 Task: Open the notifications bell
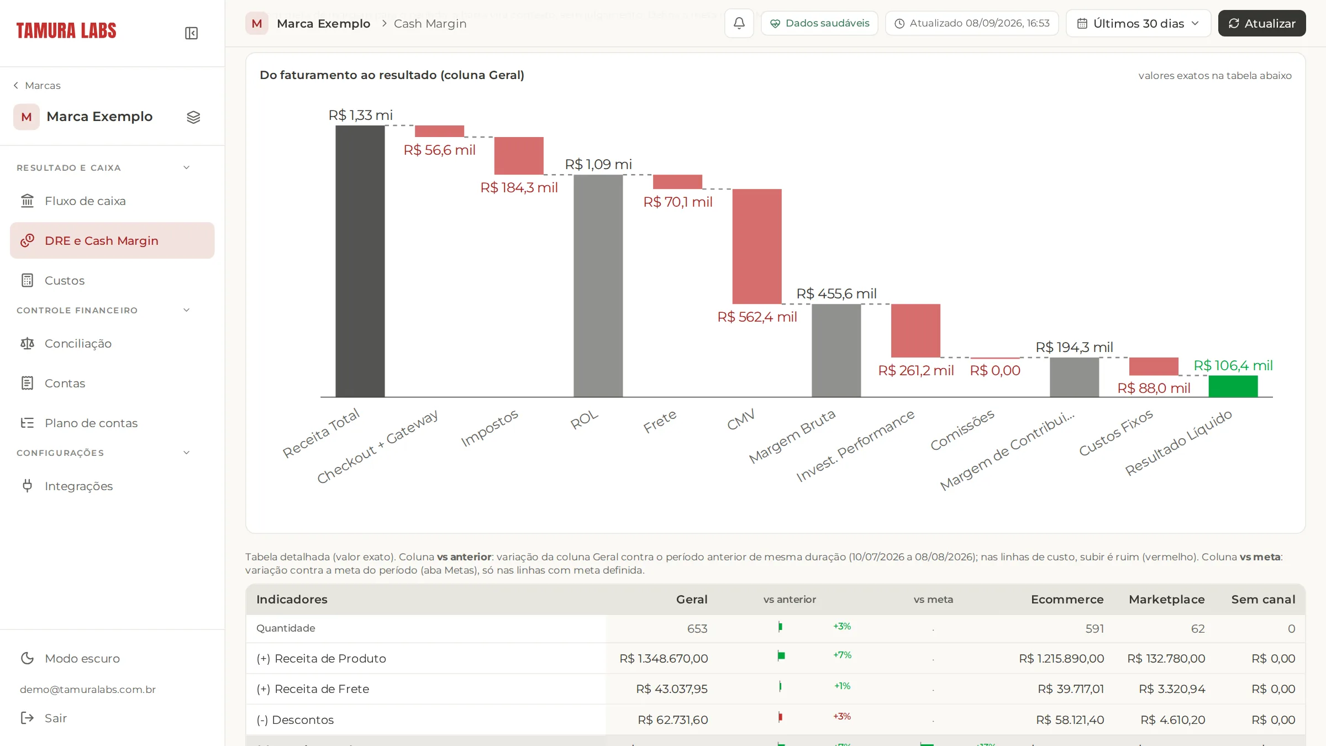[x=739, y=23]
